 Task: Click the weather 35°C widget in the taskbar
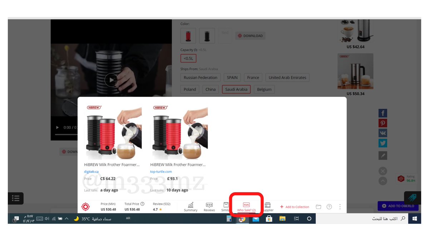(92, 219)
